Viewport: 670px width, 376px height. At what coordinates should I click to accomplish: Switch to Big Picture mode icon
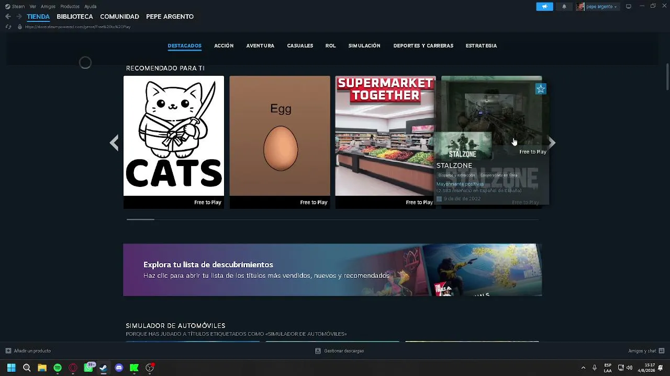click(x=629, y=7)
